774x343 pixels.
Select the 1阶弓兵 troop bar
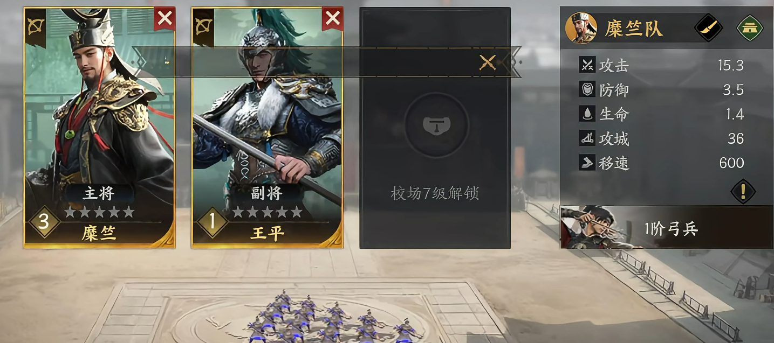pyautogui.click(x=667, y=227)
